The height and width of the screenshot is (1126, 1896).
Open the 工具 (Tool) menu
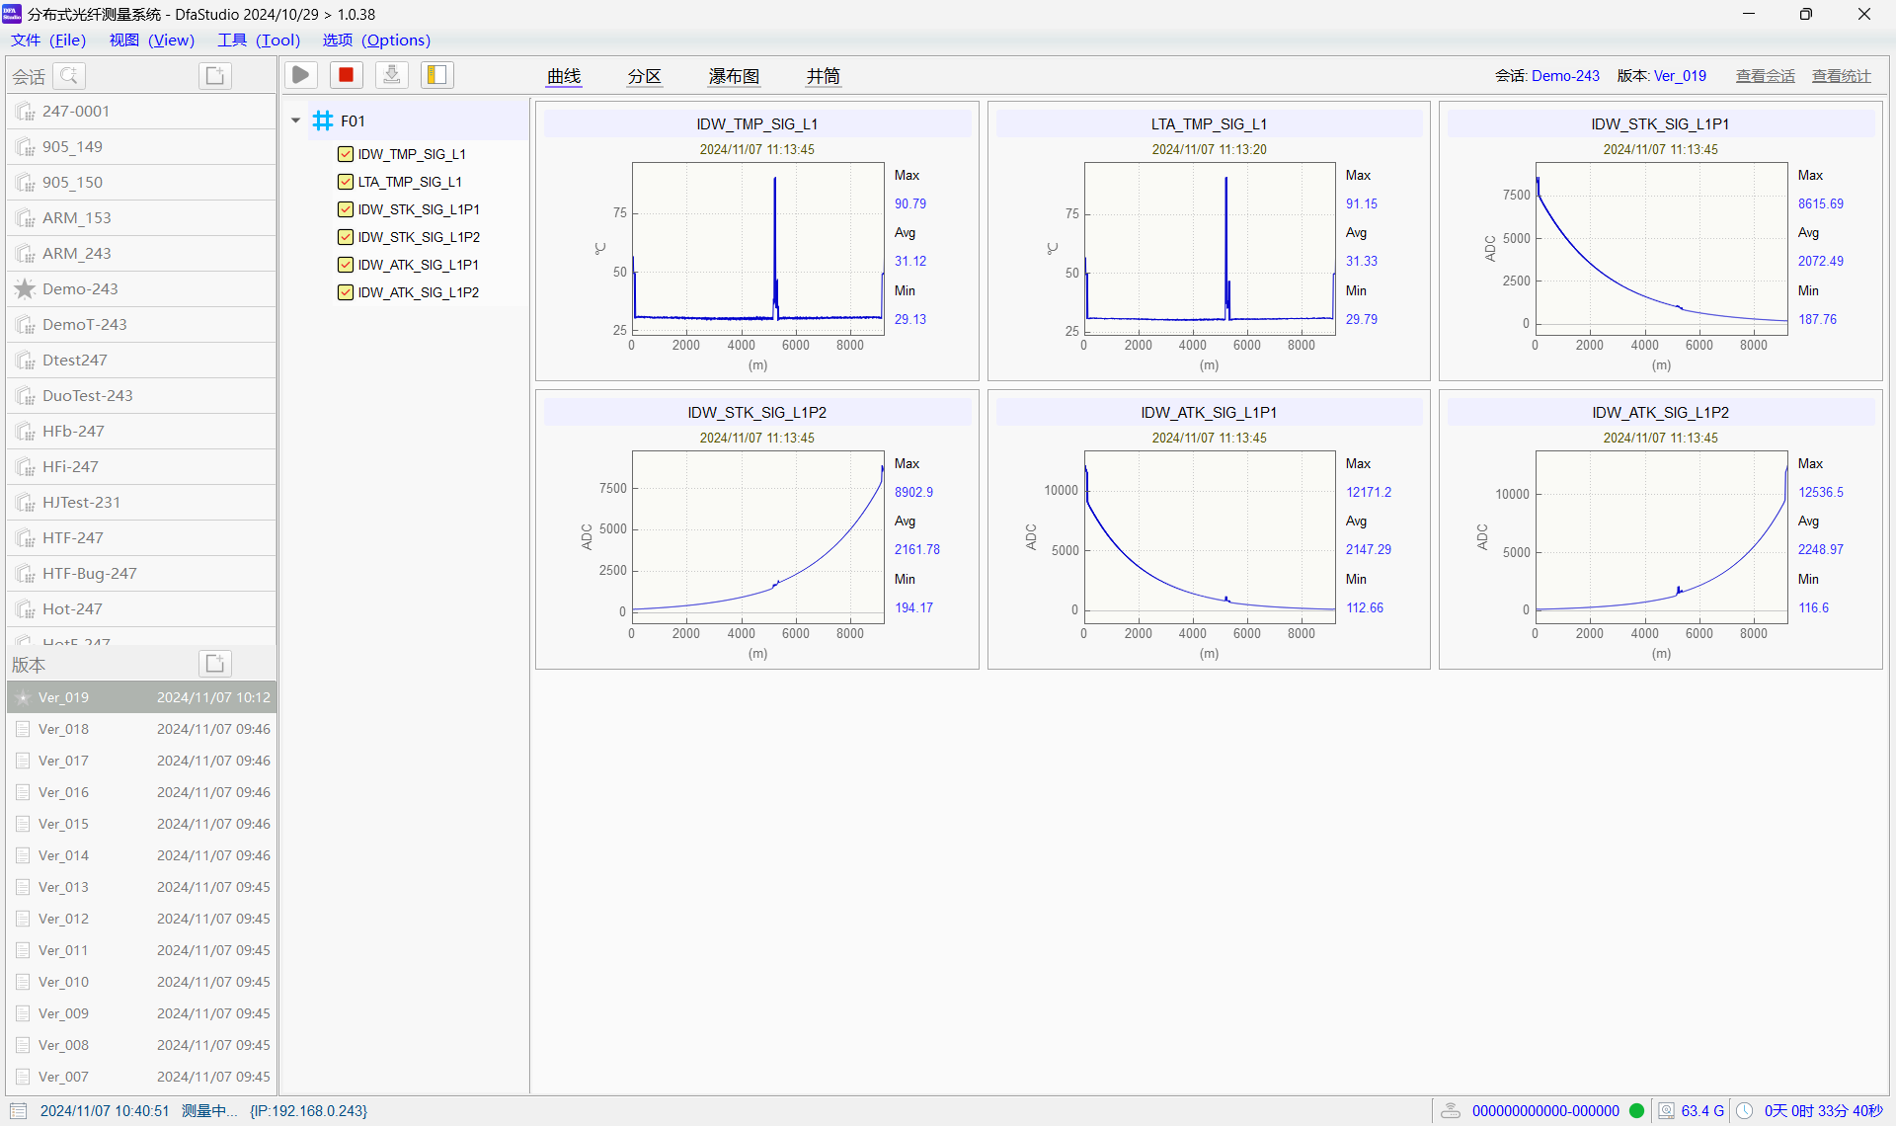click(x=259, y=40)
